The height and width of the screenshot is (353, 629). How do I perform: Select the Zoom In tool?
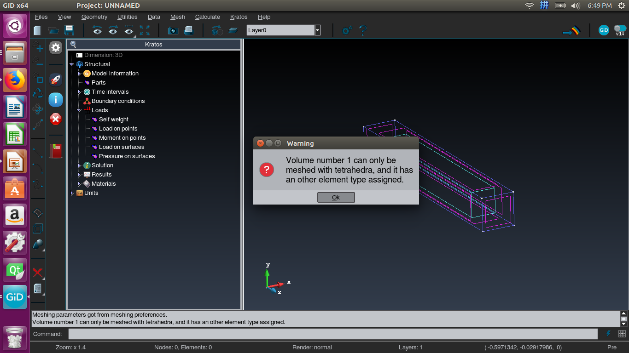(38, 47)
